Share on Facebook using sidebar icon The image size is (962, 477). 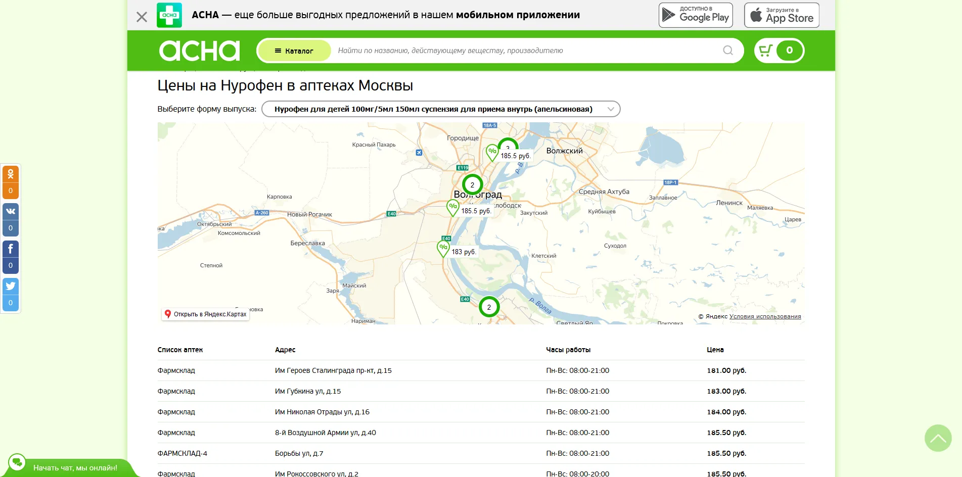[x=11, y=249]
